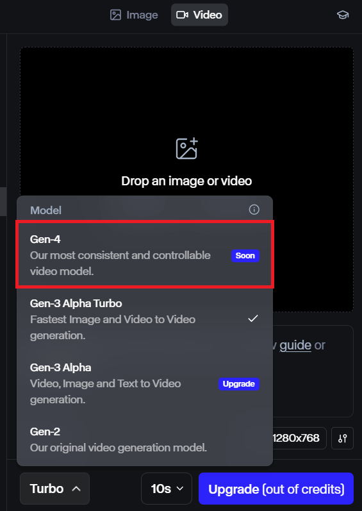Open the advanced settings sliders icon
Screen dimensions: 362x511
[x=343, y=439]
